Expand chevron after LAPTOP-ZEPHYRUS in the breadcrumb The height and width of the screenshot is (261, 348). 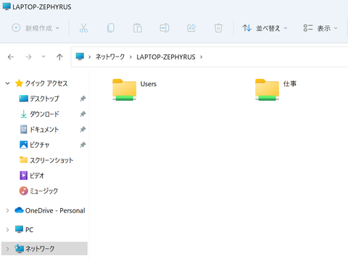click(201, 57)
